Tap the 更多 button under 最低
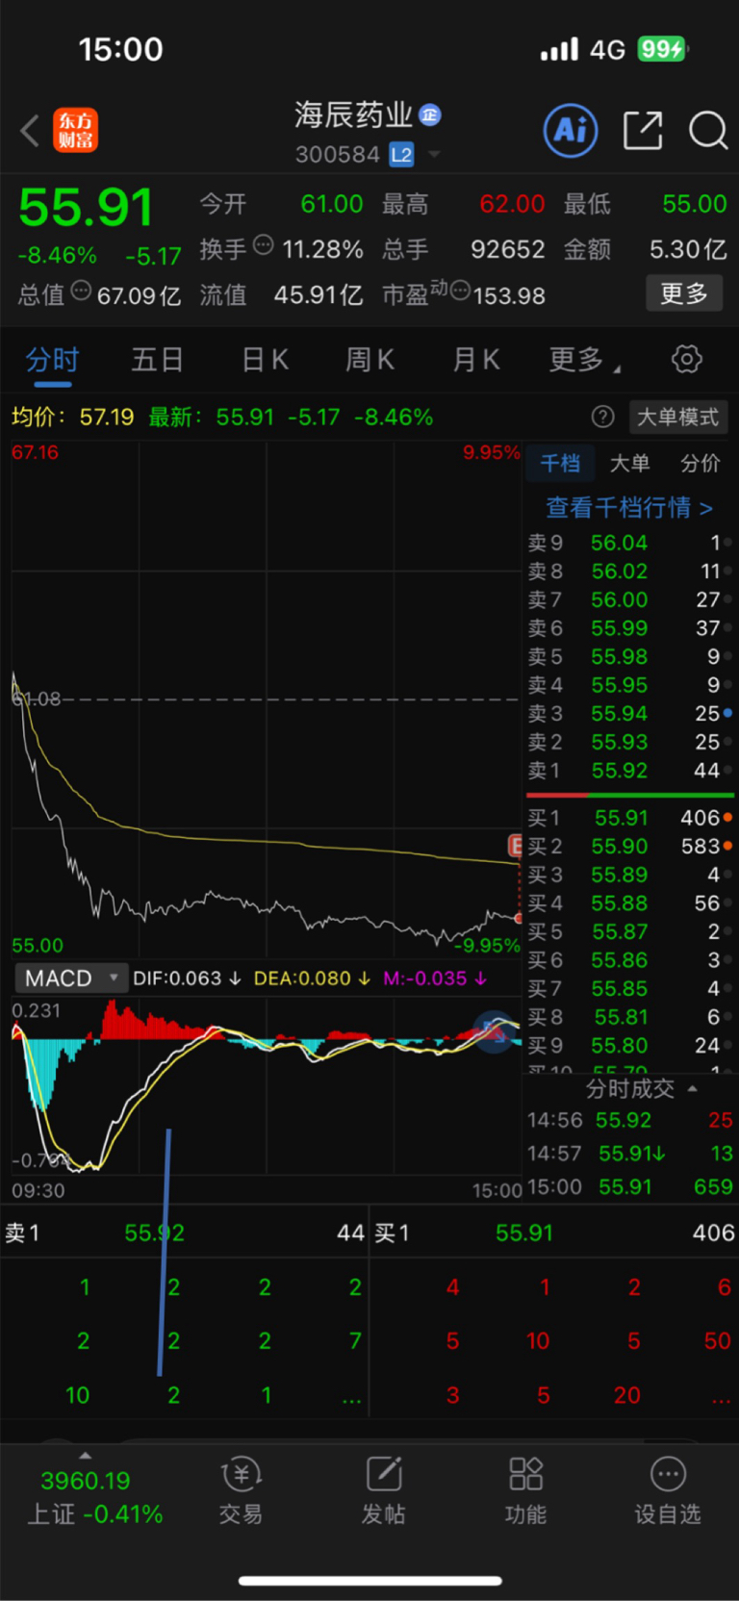739x1601 pixels. [683, 292]
